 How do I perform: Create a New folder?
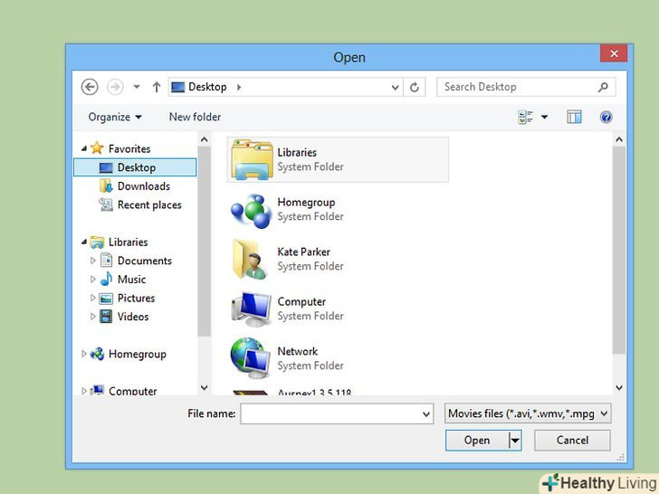195,117
